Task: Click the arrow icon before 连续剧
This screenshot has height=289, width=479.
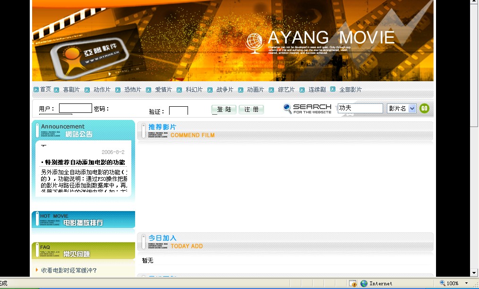Action: pyautogui.click(x=302, y=90)
